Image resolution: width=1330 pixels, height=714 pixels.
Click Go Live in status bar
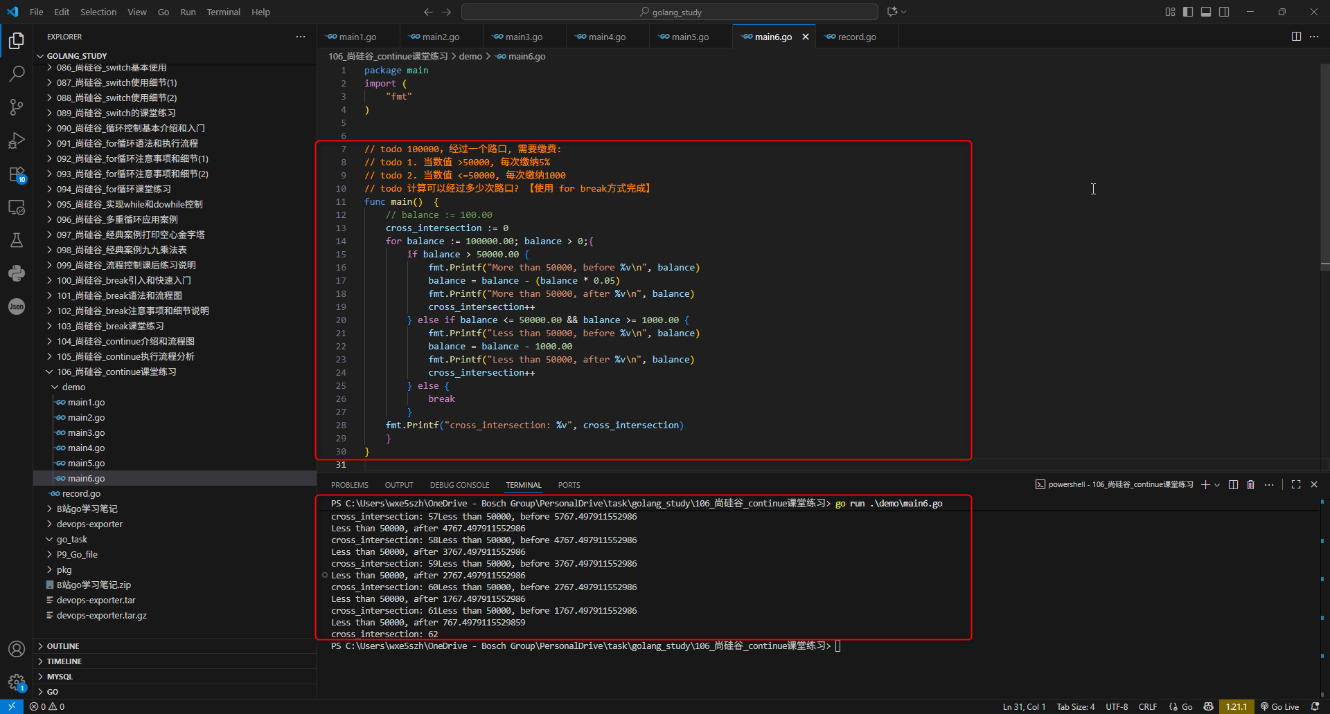[1279, 706]
